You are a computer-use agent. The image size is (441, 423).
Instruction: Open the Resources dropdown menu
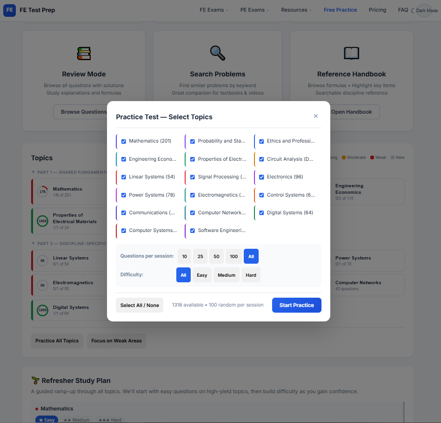point(296,10)
